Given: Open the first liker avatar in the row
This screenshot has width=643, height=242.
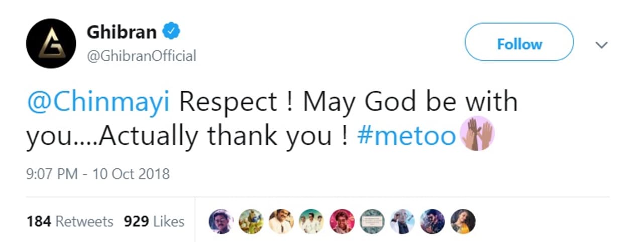Looking at the screenshot, I should tap(221, 221).
